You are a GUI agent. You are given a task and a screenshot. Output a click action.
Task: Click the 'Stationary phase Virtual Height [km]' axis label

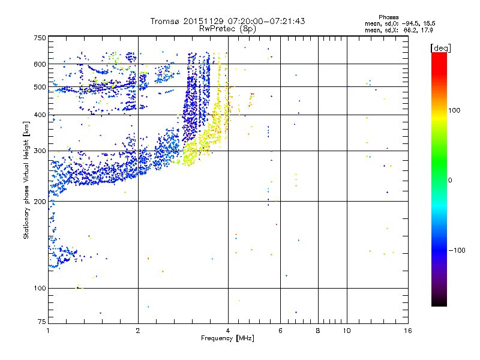click(26, 180)
